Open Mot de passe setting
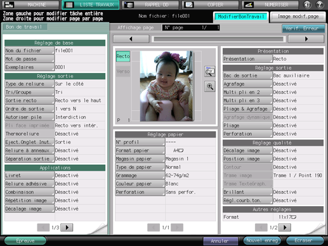The height and width of the screenshot is (246, 328). point(29,59)
